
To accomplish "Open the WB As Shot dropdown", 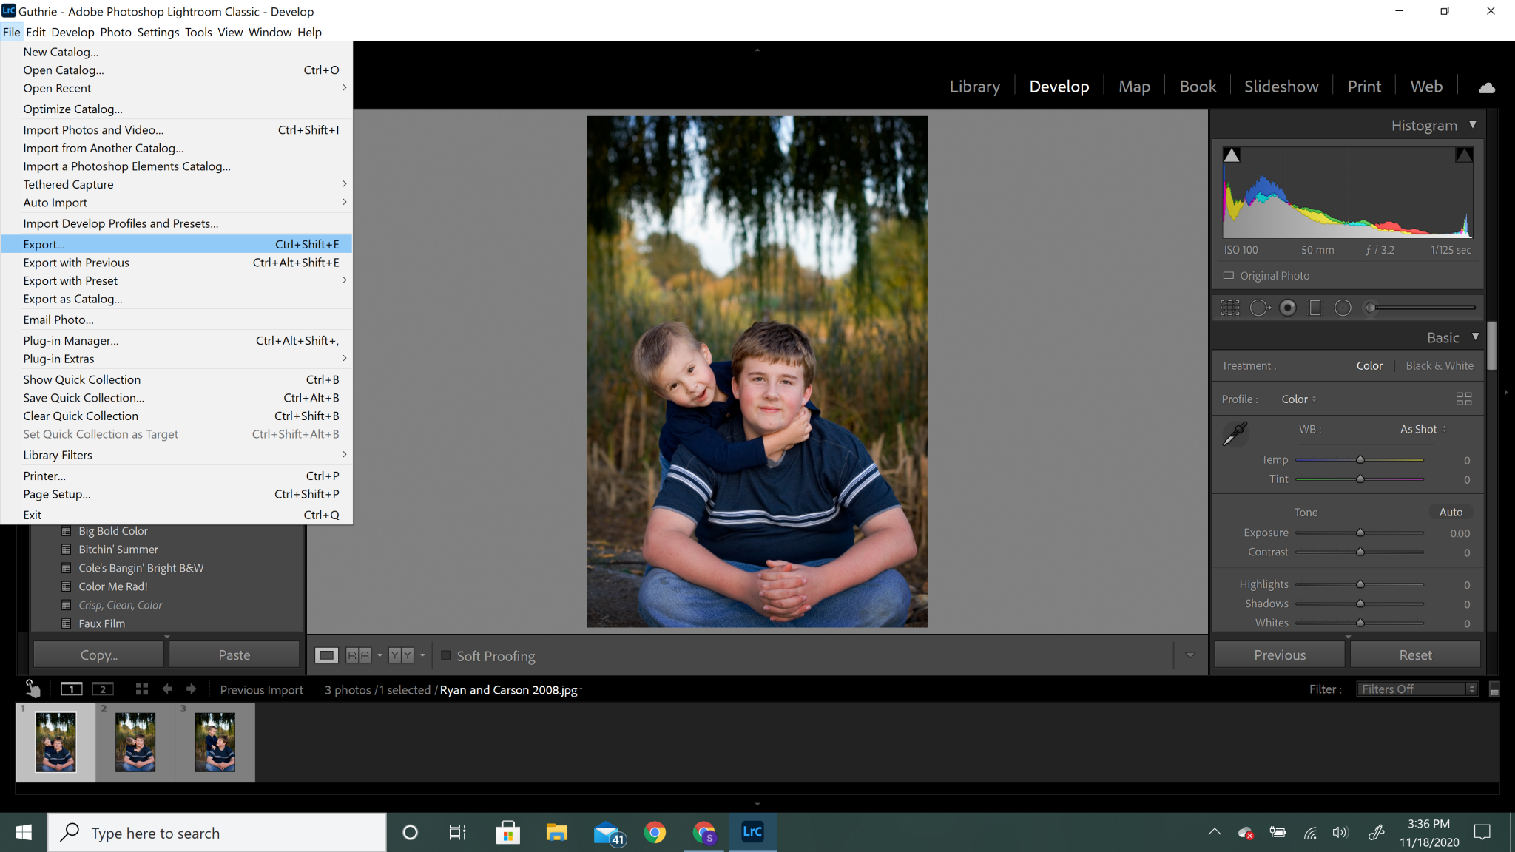I will click(1420, 429).
